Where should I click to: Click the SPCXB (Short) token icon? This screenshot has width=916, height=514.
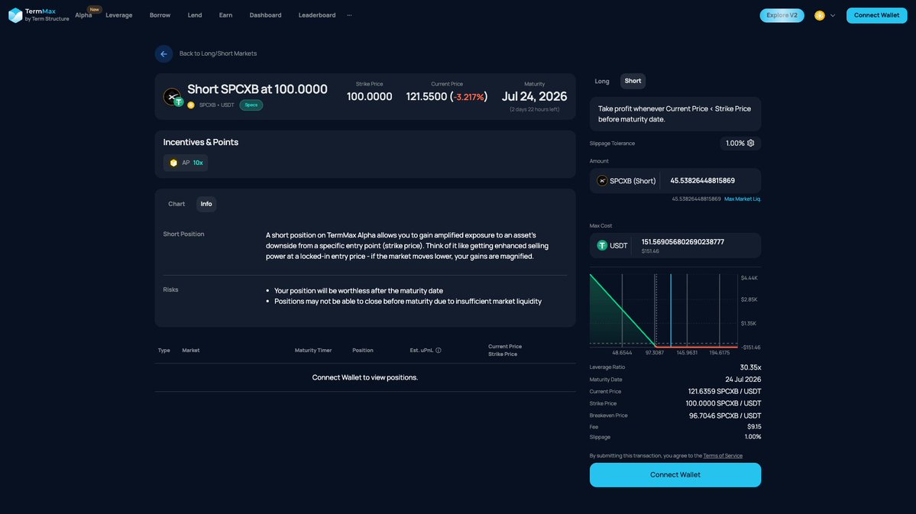click(602, 181)
